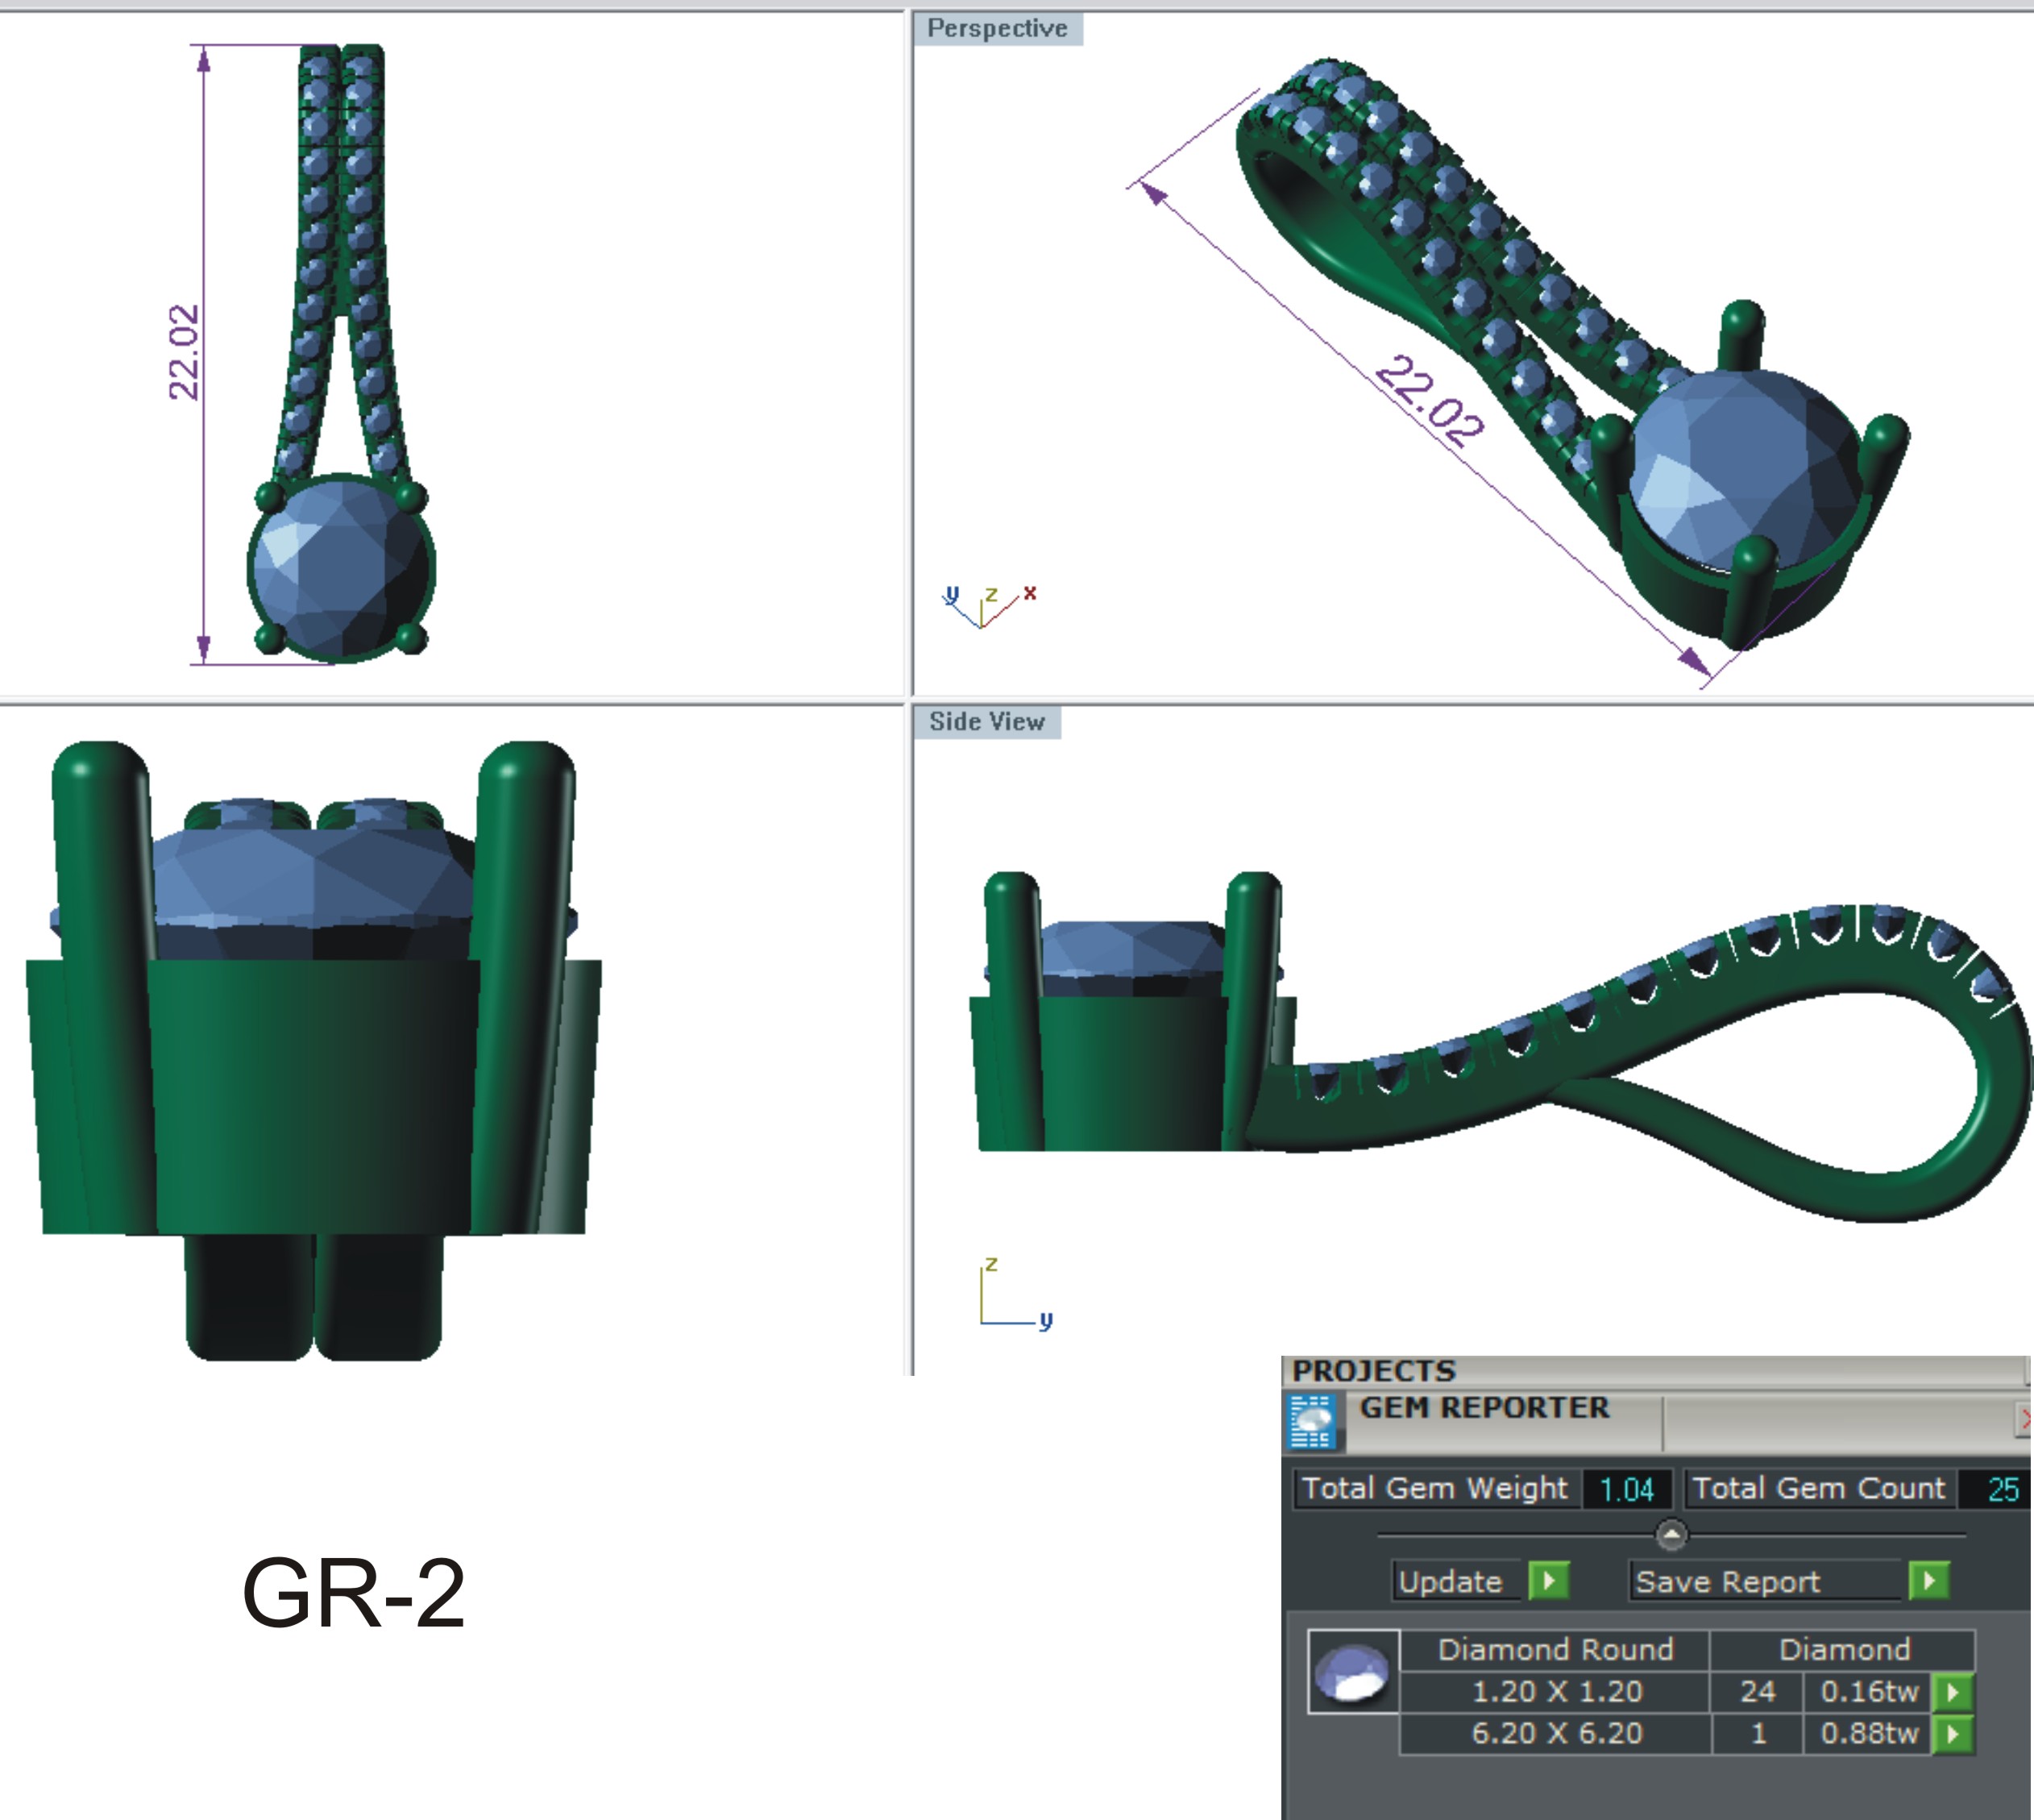This screenshot has width=2034, height=1820.
Task: Select the Perspective viewport label
Action: click(997, 28)
